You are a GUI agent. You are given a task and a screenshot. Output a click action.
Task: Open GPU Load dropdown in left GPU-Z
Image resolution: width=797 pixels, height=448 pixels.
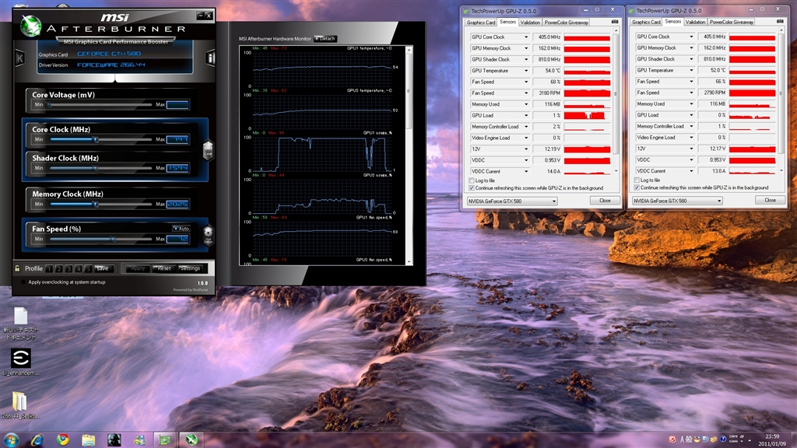(x=526, y=115)
